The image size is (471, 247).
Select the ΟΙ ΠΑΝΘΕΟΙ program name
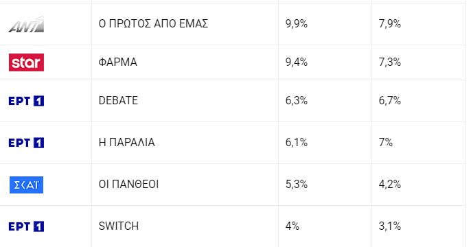pyautogui.click(x=128, y=185)
